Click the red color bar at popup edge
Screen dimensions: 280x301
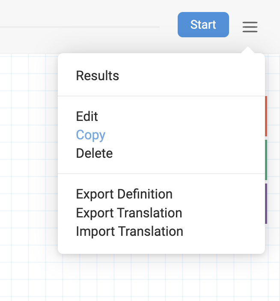tap(266, 116)
